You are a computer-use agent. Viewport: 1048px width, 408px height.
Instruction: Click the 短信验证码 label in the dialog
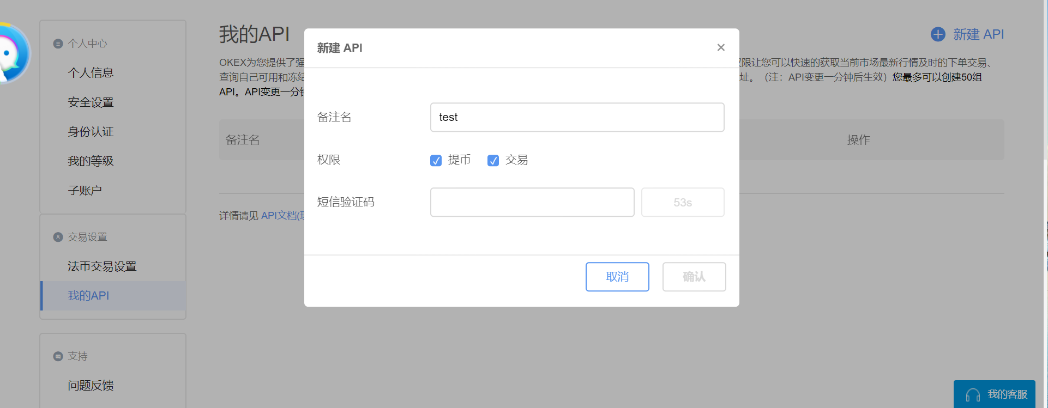[346, 202]
